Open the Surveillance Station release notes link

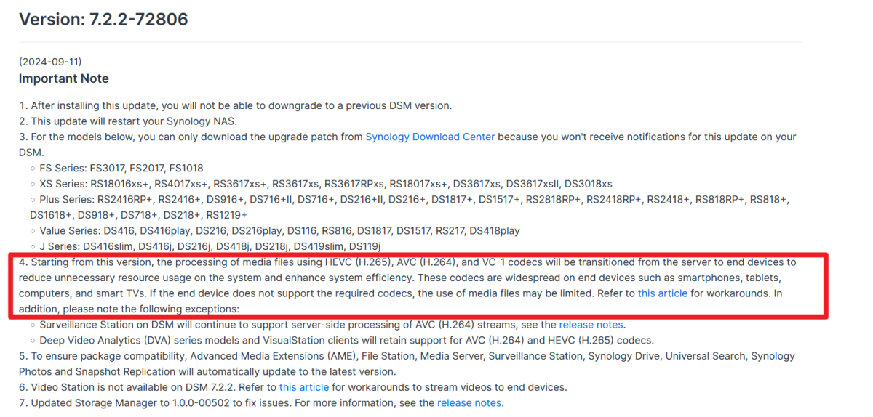point(591,325)
